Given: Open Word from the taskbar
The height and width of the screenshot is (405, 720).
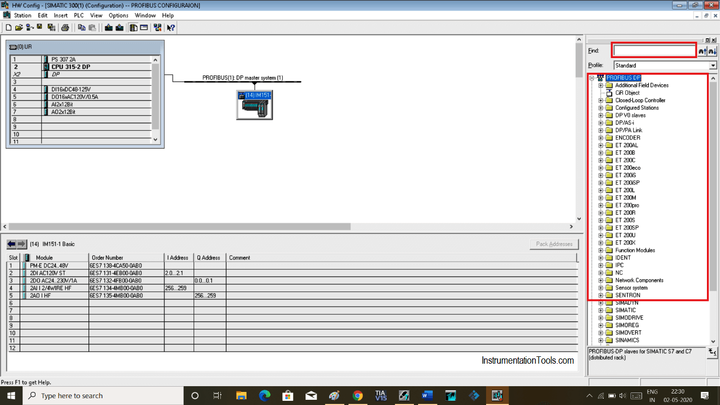Looking at the screenshot, I should 428,396.
